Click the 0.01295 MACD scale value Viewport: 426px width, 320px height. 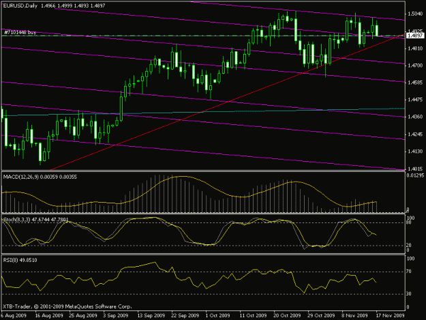415,175
